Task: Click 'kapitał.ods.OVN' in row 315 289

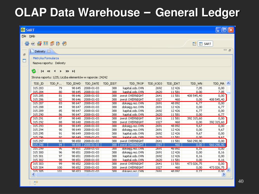Action: click(133, 111)
